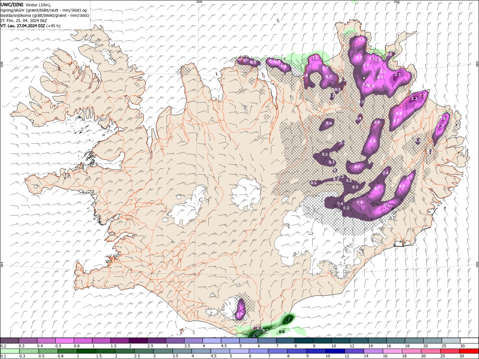Pick light grey 25–30 snow legend swatch
Screen dimensions: 479x359
tap(450, 341)
